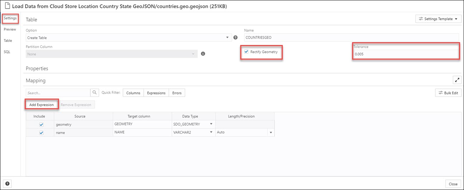This screenshot has height=190, width=464.
Task: Open the Settings Template dropdown
Action: [x=438, y=19]
